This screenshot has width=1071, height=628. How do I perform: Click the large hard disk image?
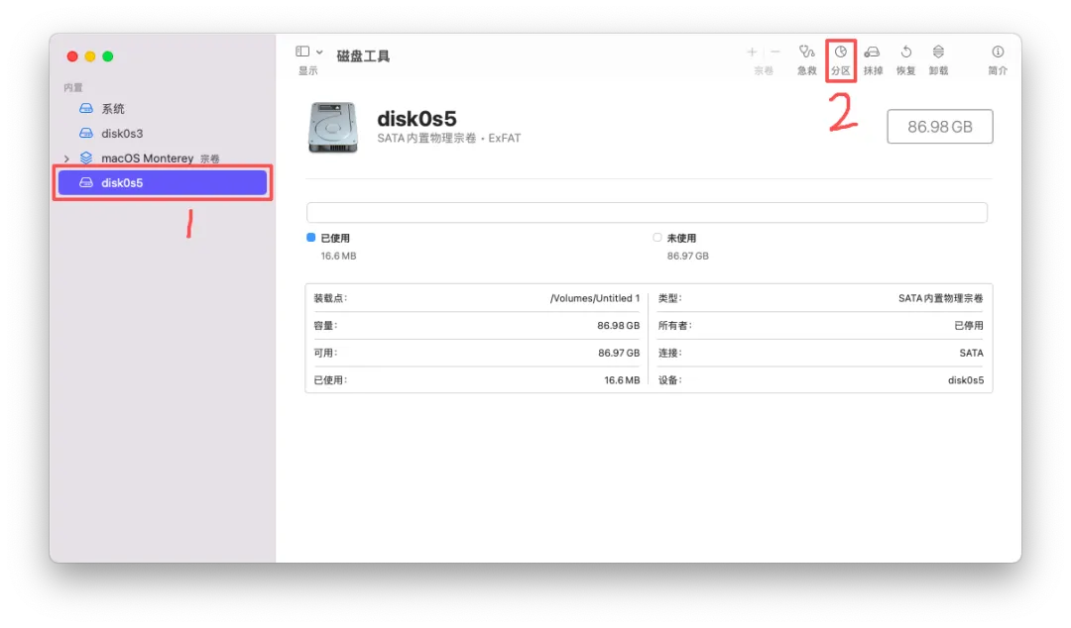(x=332, y=128)
